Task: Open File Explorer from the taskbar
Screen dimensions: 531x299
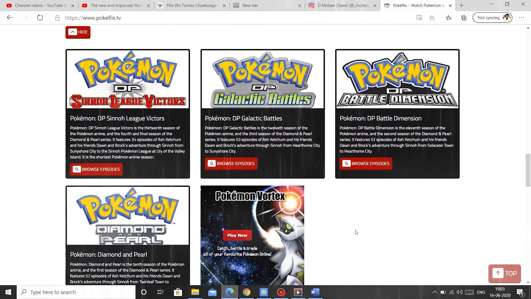Action: pos(195,292)
